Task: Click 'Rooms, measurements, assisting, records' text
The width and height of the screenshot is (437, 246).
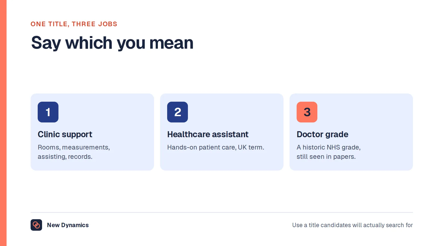Action: 74,152
